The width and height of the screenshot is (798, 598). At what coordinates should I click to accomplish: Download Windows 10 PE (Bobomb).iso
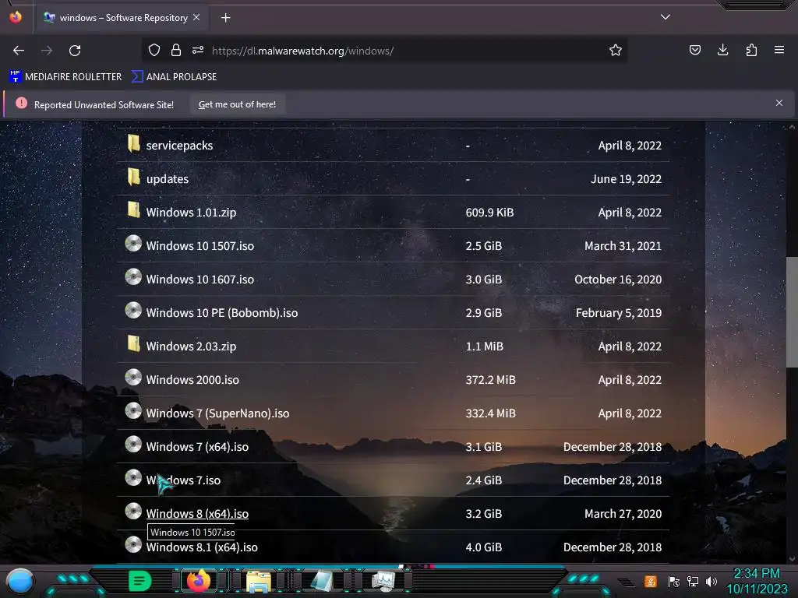(222, 313)
